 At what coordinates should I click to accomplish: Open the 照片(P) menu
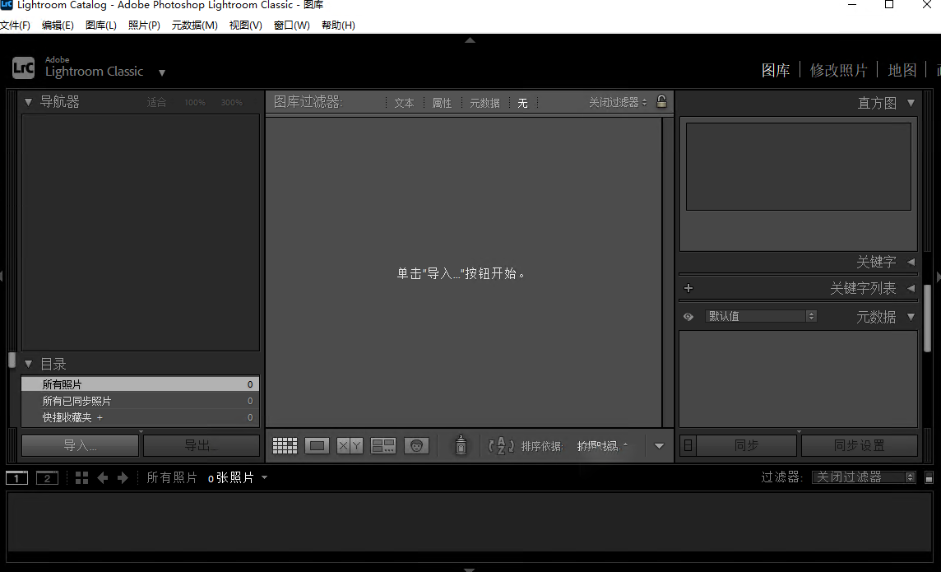coord(144,26)
